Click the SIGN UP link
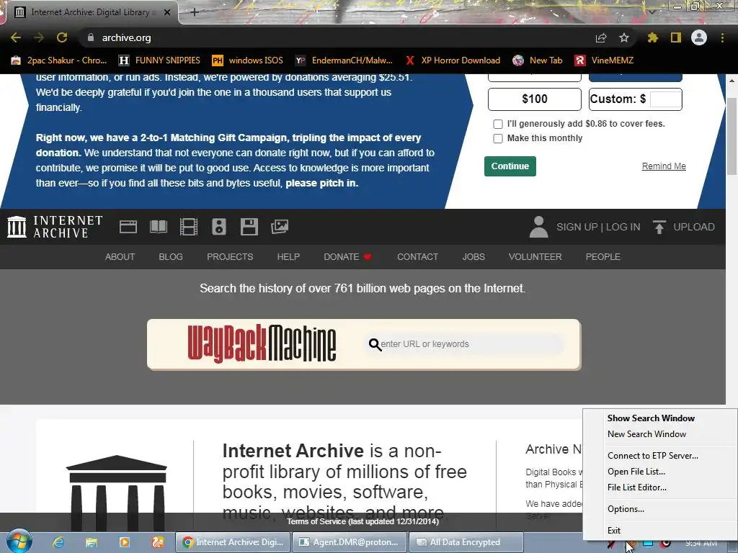This screenshot has width=738, height=553. (577, 227)
